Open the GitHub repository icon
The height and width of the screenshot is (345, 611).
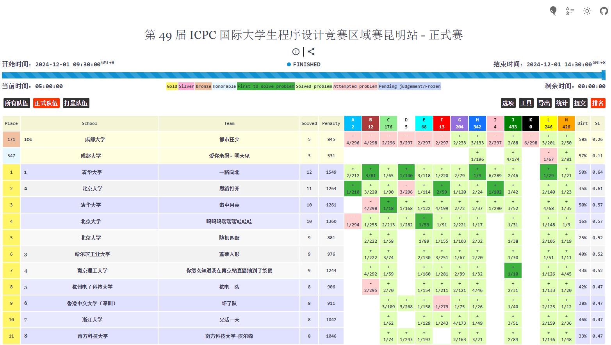click(x=604, y=11)
